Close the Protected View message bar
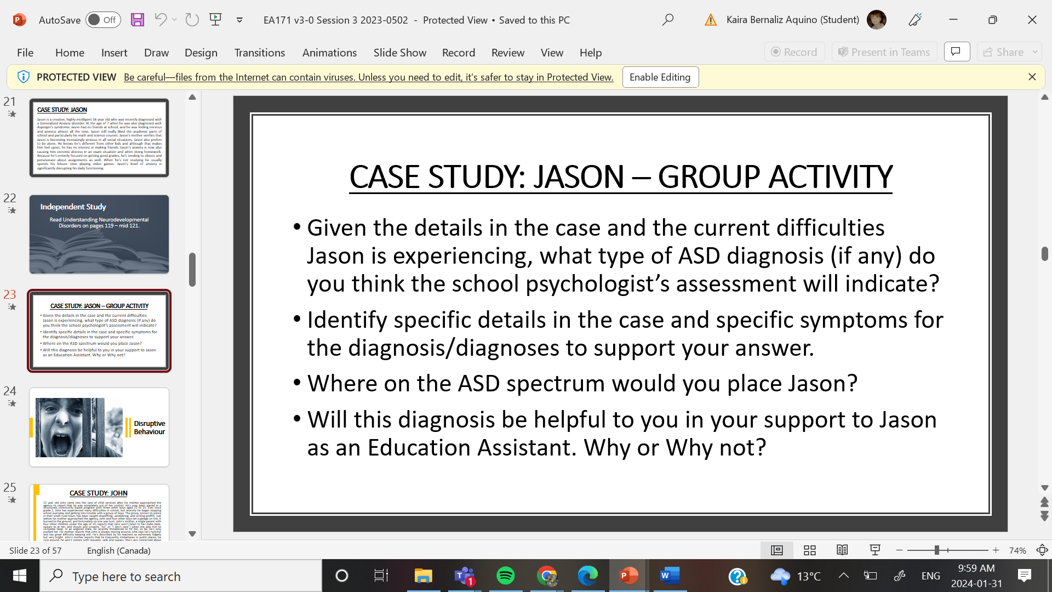Image resolution: width=1052 pixels, height=592 pixels. tap(1032, 77)
